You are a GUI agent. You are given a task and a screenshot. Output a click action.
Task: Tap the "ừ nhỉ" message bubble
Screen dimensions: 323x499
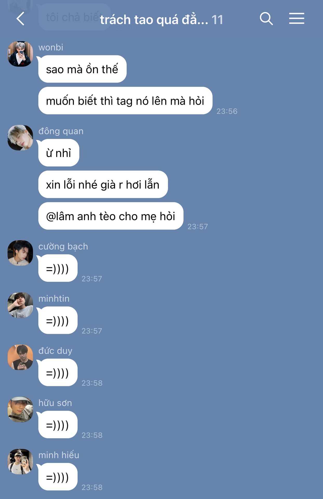pyautogui.click(x=59, y=153)
